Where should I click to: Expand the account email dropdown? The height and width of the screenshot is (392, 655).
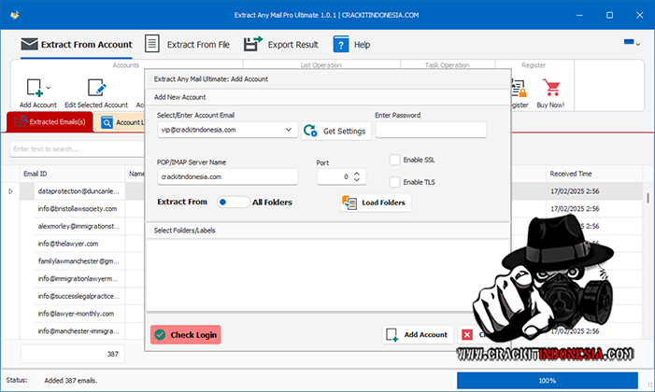click(288, 131)
